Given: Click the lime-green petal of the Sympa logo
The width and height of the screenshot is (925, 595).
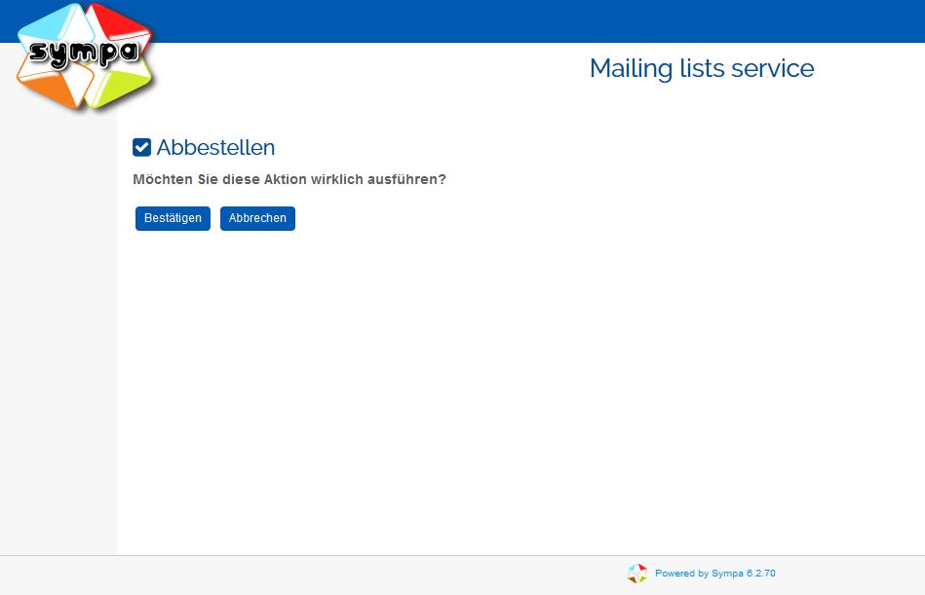Looking at the screenshot, I should click(x=119, y=85).
